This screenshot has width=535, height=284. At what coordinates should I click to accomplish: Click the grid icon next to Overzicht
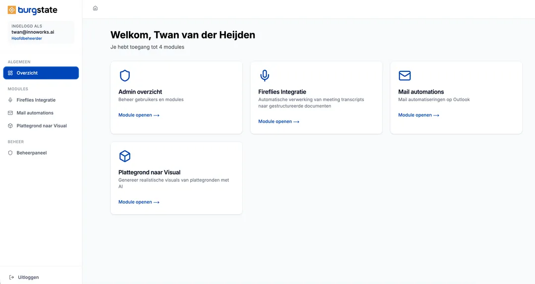click(10, 73)
